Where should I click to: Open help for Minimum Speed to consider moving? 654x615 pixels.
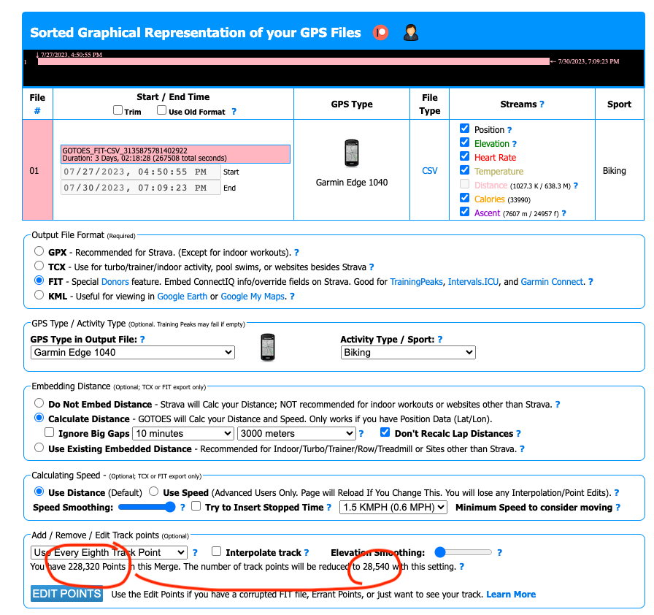point(618,508)
